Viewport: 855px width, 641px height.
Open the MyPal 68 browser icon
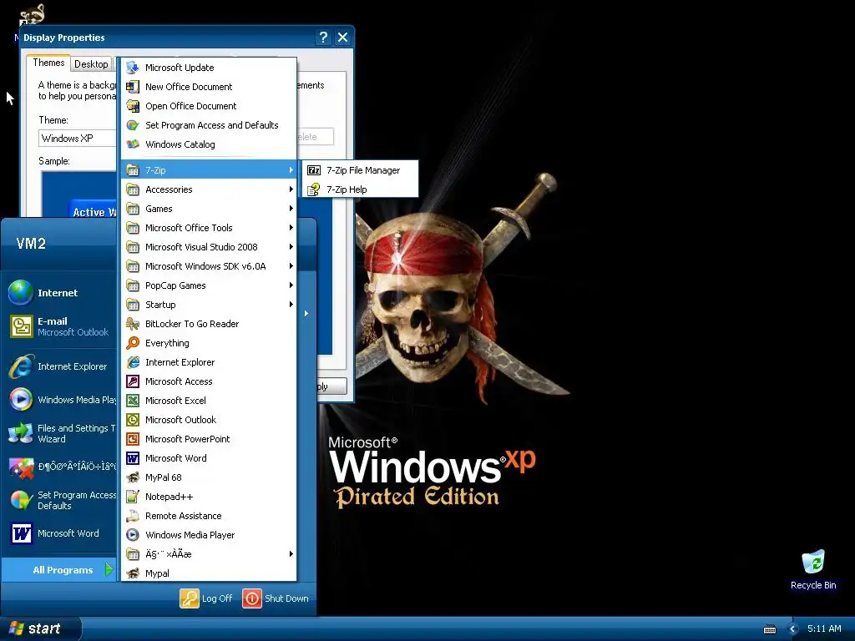coord(133,477)
